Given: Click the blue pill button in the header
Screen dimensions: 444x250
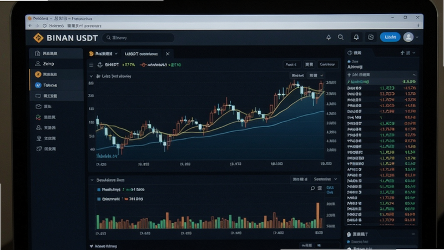Looking at the screenshot, I should [x=390, y=37].
